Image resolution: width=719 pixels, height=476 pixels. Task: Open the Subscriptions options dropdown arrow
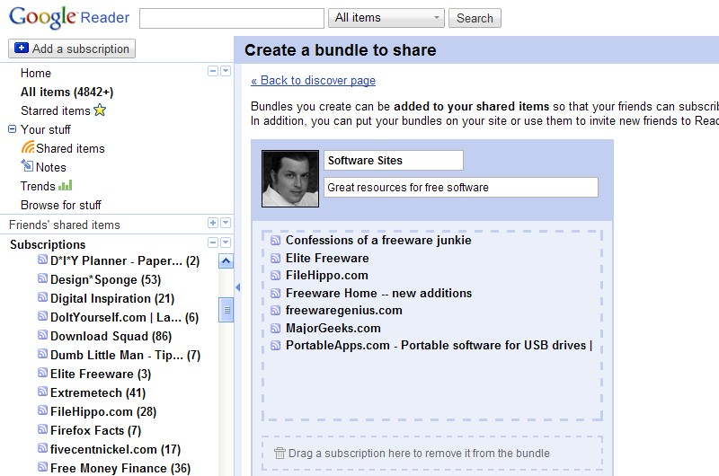[226, 242]
